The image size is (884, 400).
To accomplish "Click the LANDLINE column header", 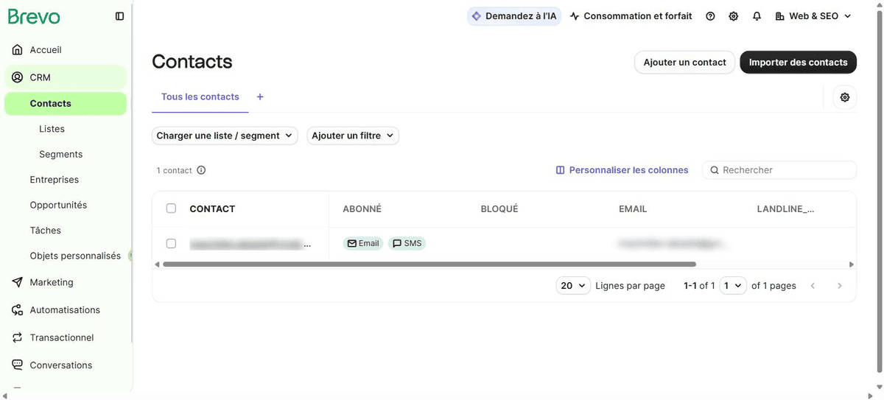I will [x=785, y=208].
